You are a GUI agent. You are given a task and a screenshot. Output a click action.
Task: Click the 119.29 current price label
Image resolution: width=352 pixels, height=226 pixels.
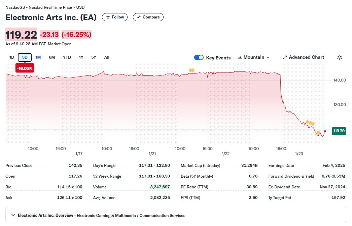pos(339,131)
